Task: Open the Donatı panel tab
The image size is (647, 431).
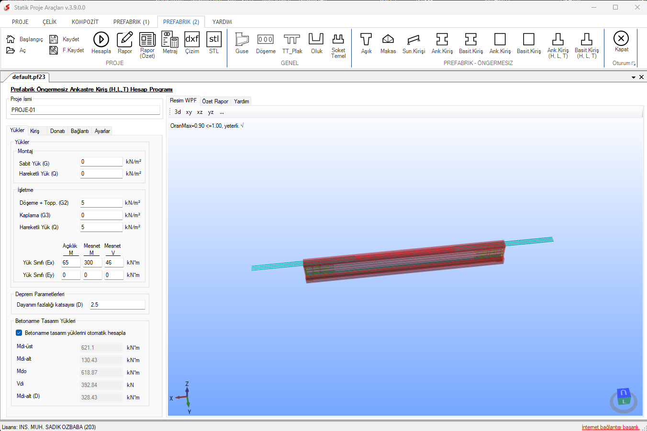Action: [x=57, y=131]
